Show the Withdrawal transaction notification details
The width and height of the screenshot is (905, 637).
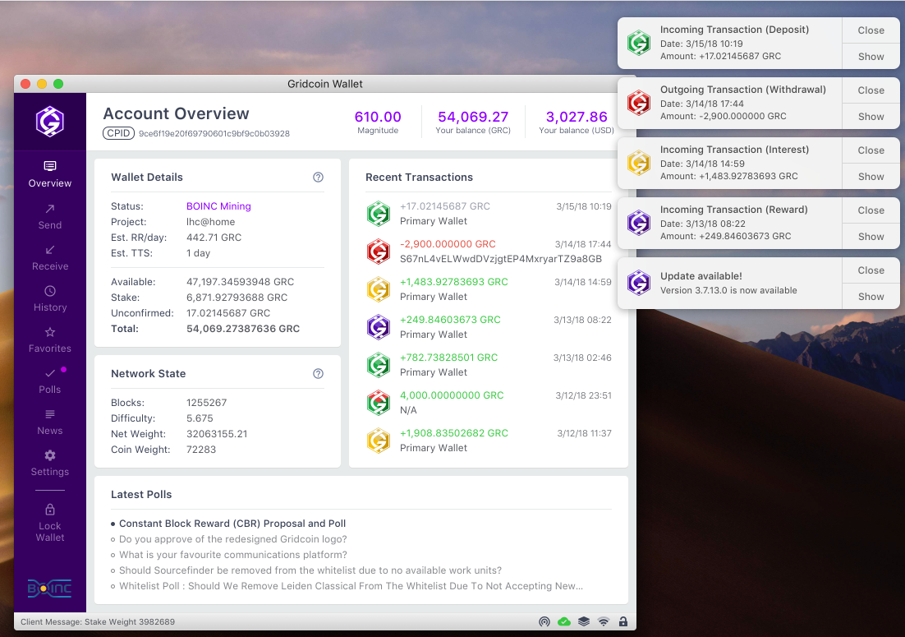(x=871, y=117)
